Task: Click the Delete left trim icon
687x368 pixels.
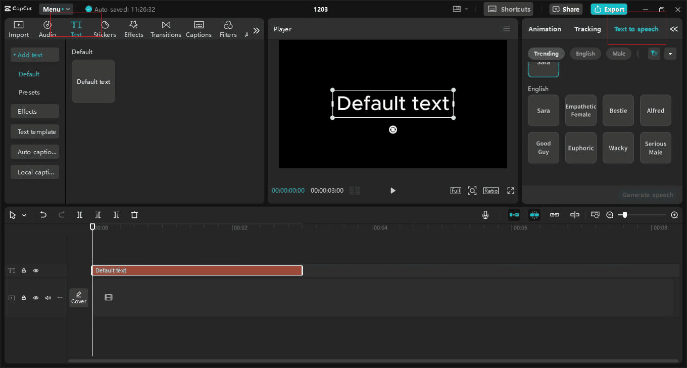Action: click(x=98, y=215)
